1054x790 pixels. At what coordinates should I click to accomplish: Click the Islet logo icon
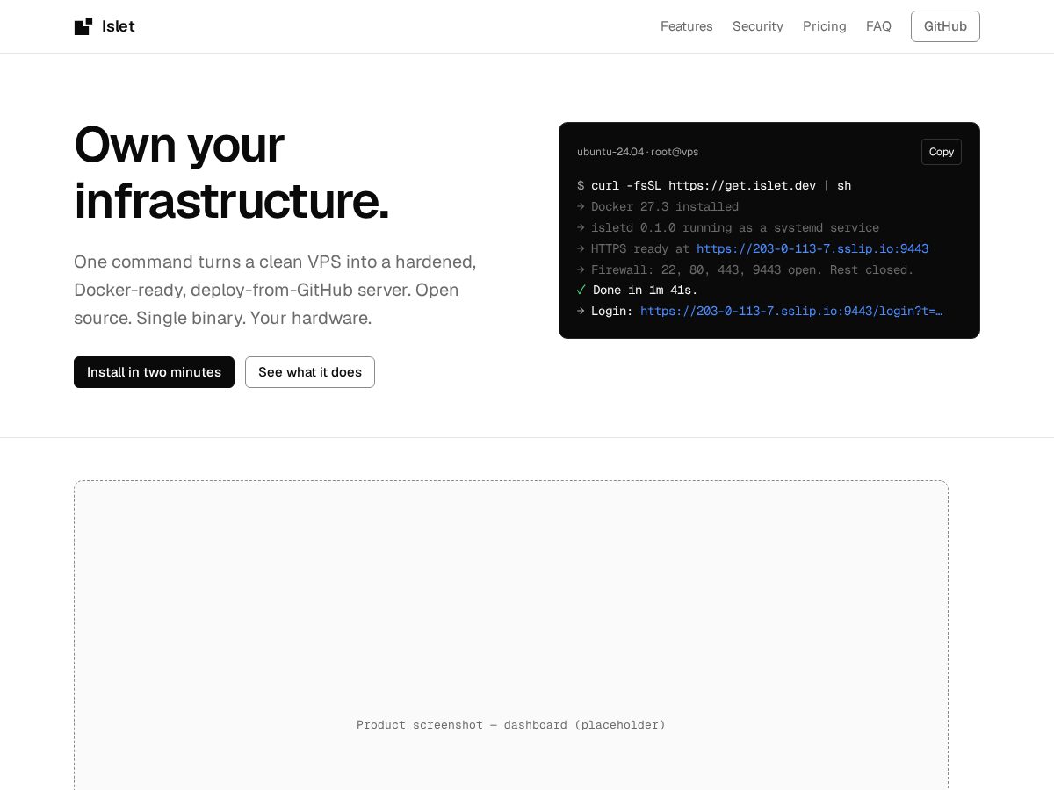pyautogui.click(x=83, y=26)
